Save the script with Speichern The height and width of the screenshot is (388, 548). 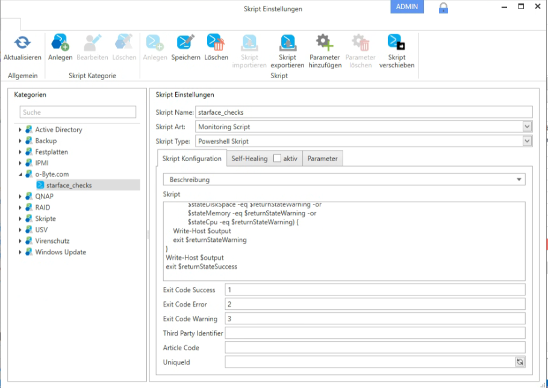185,43
